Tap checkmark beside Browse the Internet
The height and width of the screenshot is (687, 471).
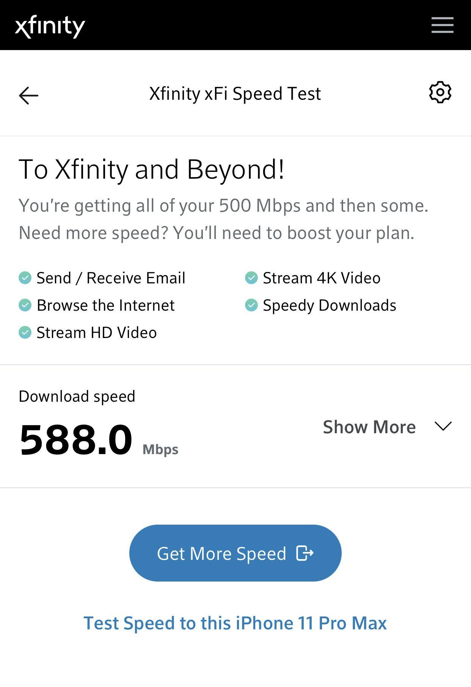(25, 305)
